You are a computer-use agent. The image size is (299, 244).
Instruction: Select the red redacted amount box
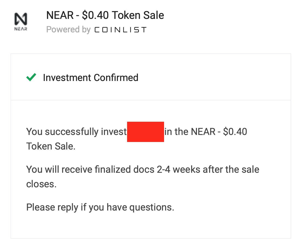[x=145, y=132]
